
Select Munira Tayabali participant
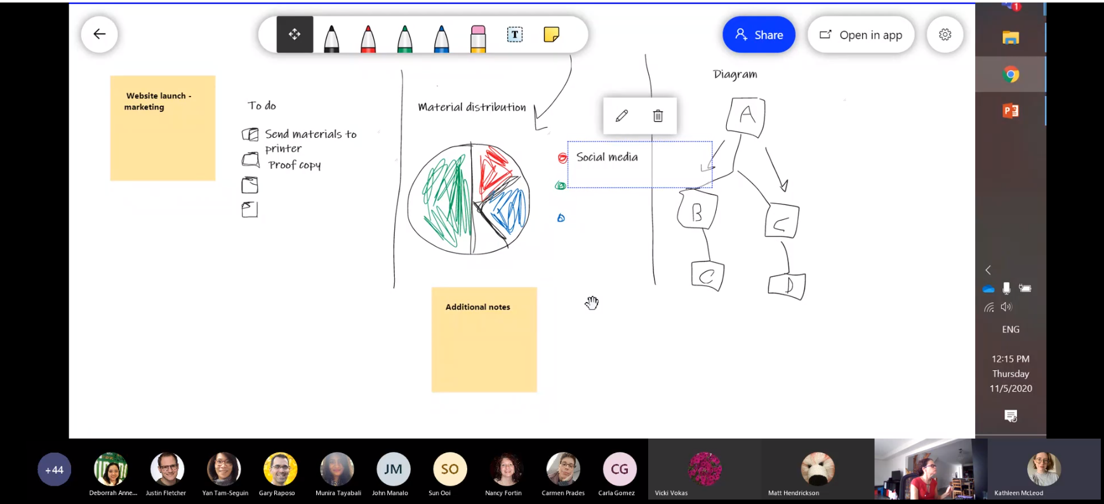[x=338, y=475]
